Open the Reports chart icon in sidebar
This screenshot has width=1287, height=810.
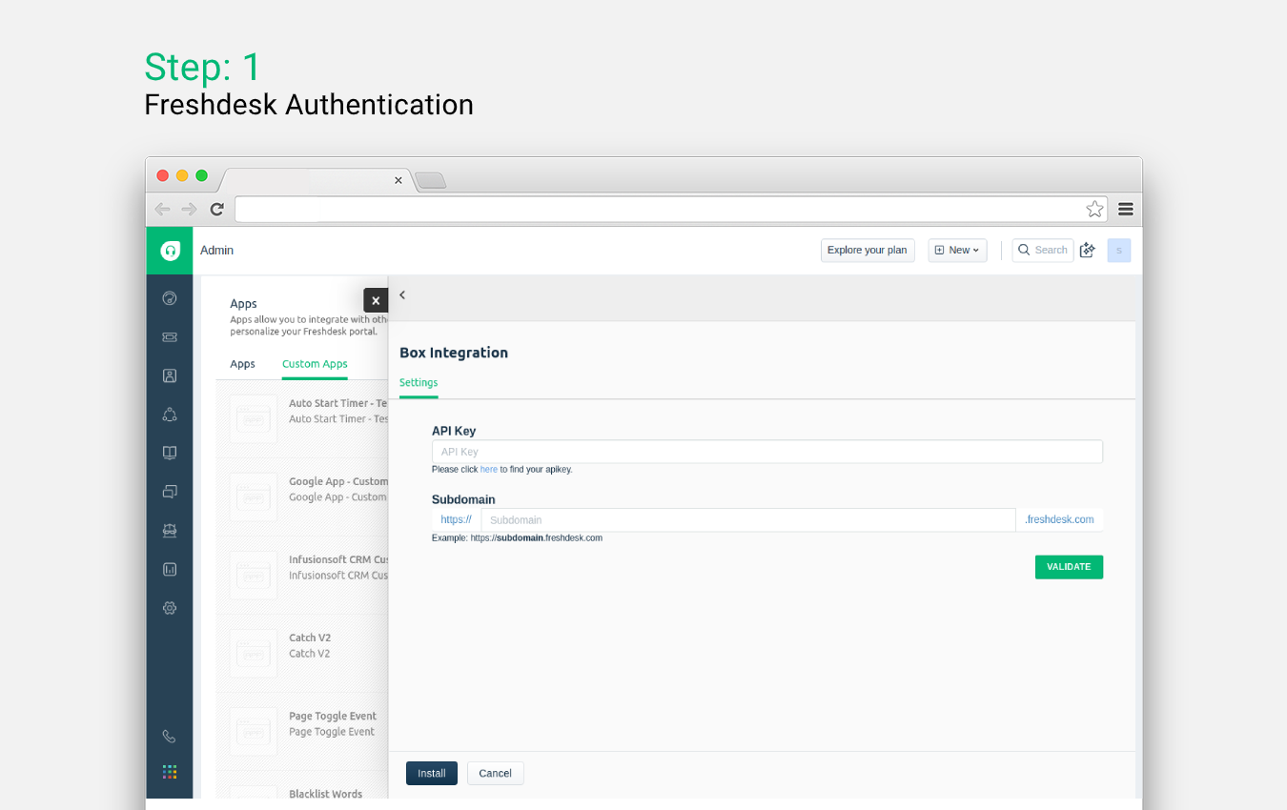[170, 569]
